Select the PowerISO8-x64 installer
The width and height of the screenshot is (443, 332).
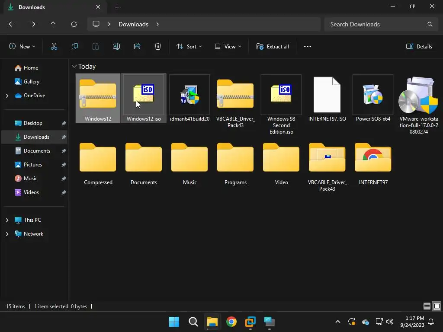(x=373, y=98)
